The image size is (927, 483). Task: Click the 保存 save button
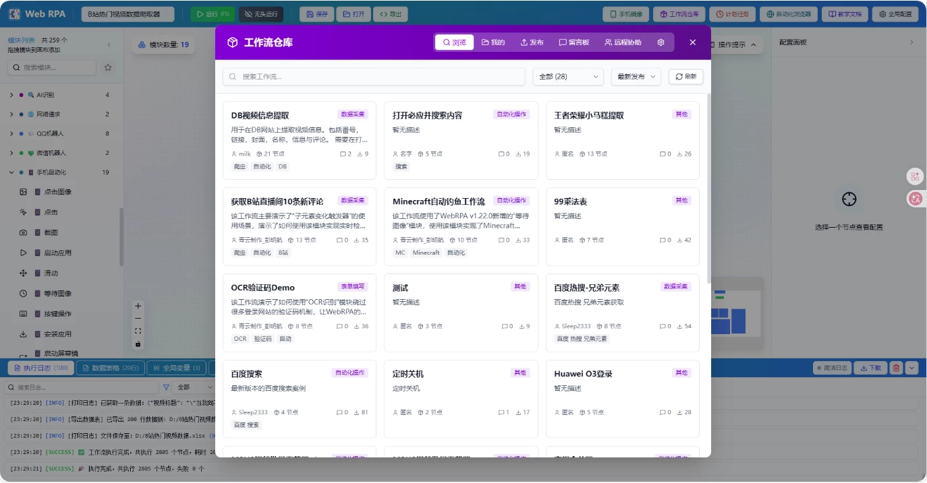315,14
